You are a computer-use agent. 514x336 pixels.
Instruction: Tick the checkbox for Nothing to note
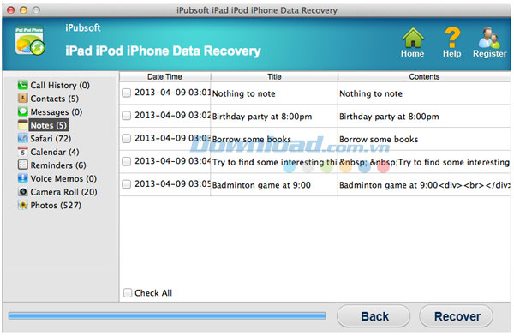point(126,93)
